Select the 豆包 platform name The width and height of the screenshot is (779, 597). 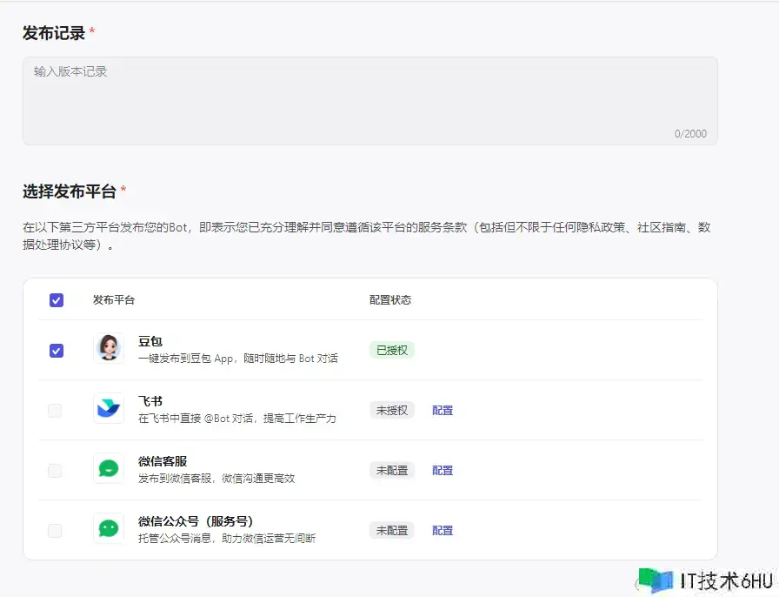coord(150,341)
